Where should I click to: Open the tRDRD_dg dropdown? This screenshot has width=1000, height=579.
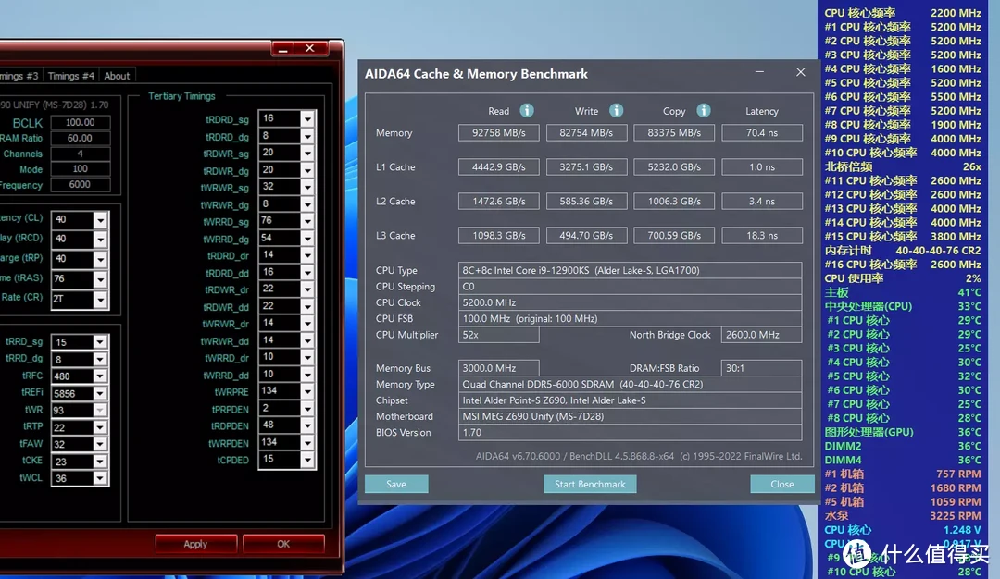tap(307, 136)
